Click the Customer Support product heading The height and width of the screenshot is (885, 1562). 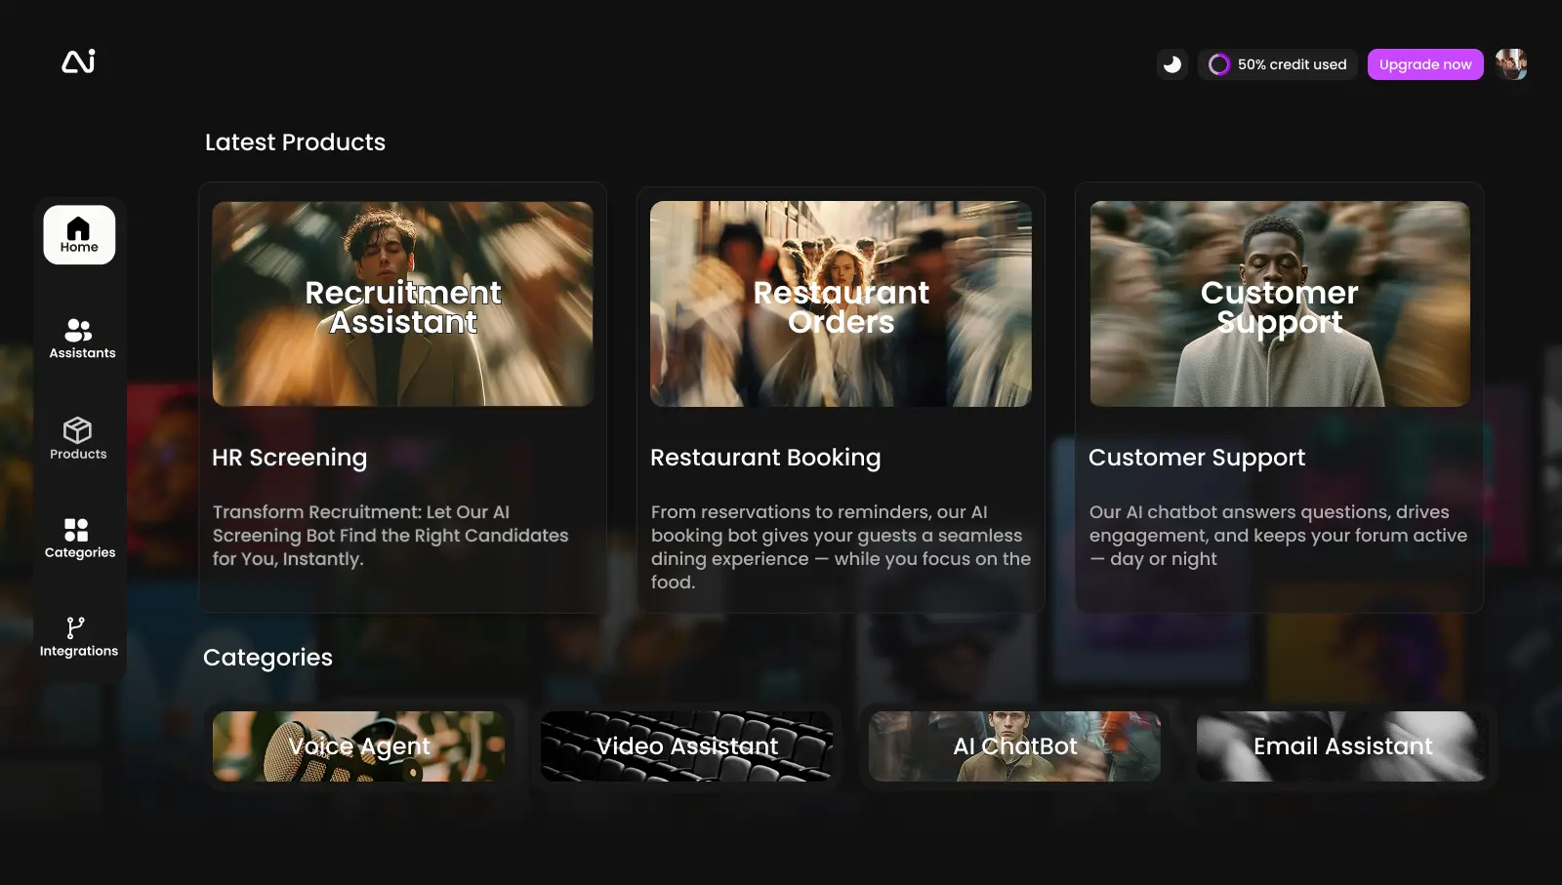pyautogui.click(x=1197, y=458)
